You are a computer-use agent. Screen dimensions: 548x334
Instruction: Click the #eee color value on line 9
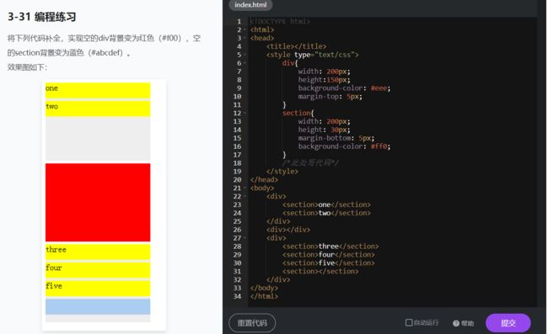tap(379, 88)
